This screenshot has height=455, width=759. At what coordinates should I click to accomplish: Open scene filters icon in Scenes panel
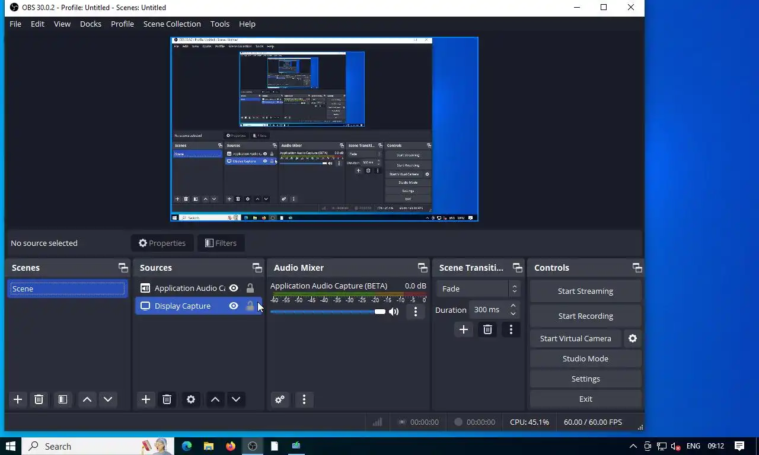tap(63, 399)
